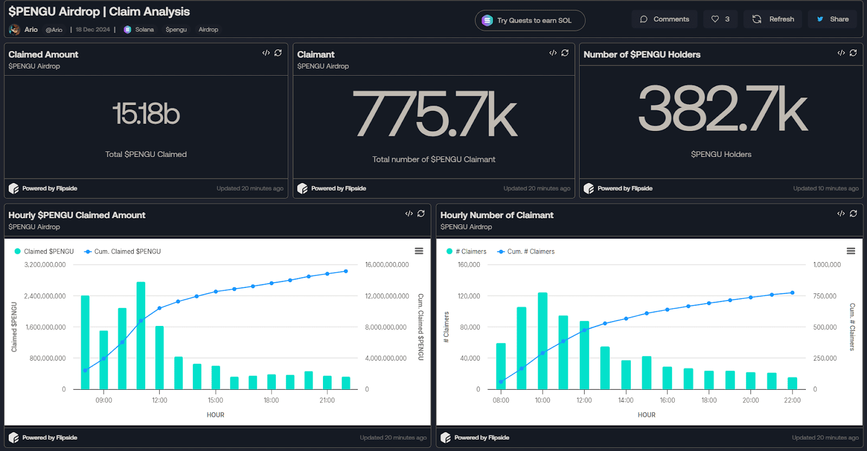
Task: Open the Comments section
Action: [664, 19]
